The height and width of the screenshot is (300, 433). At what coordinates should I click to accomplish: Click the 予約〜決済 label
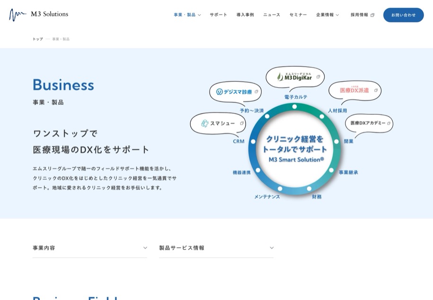click(x=252, y=111)
